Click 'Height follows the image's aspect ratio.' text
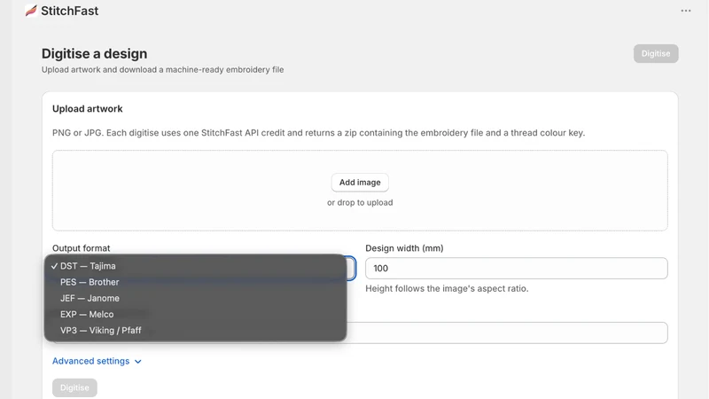The width and height of the screenshot is (709, 399). point(447,289)
